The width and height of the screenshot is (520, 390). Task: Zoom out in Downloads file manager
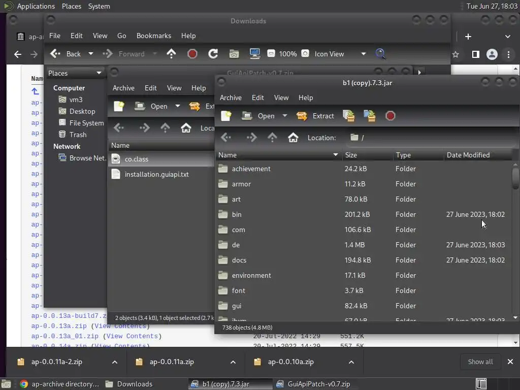pos(271,53)
